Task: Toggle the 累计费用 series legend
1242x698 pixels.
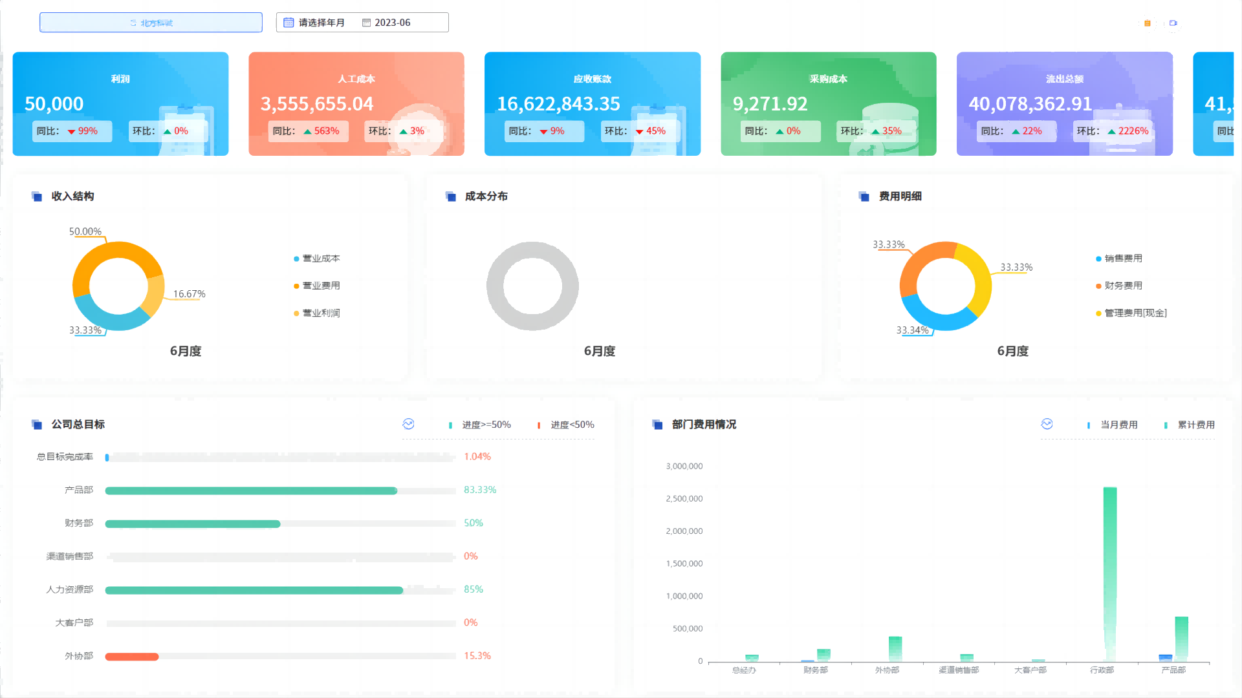Action: coord(1190,425)
